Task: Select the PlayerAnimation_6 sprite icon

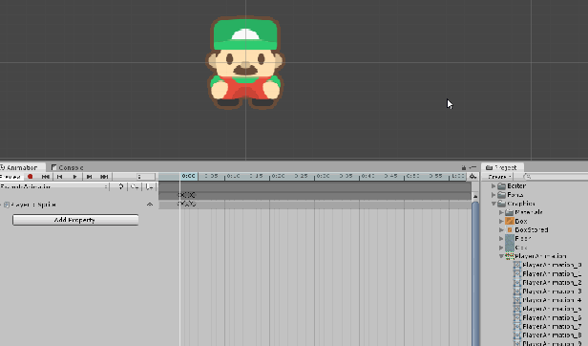Action: point(517,318)
